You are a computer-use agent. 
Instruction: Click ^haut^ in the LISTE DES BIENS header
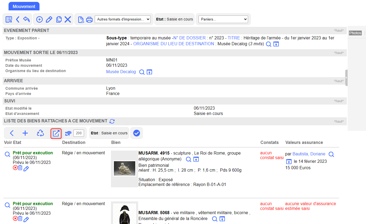point(339,121)
